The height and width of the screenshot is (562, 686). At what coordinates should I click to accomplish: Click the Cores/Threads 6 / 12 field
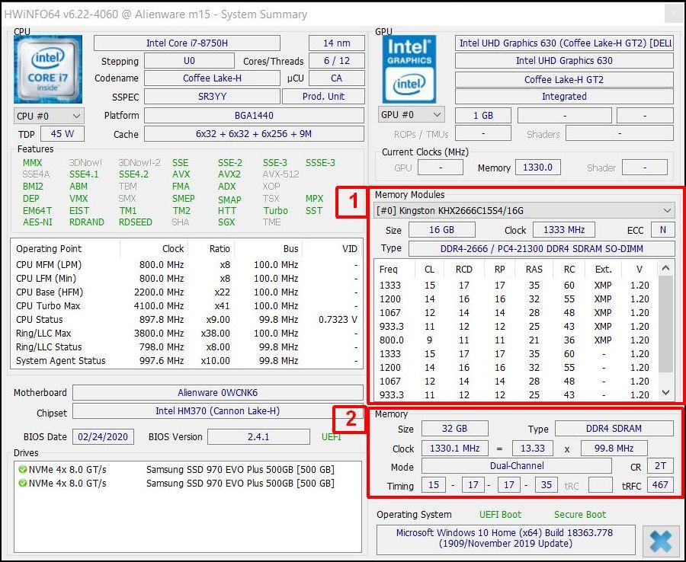[336, 61]
